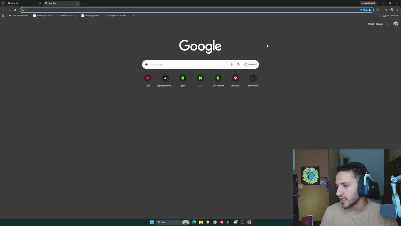Click AI Mode in the Google search box
Viewport: 401px width, 226px height.
[x=250, y=65]
